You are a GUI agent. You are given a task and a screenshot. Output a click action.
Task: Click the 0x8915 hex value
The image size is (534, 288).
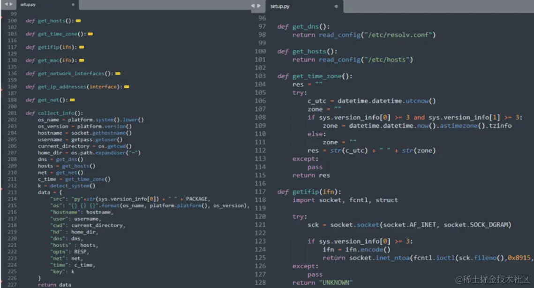click(x=519, y=258)
